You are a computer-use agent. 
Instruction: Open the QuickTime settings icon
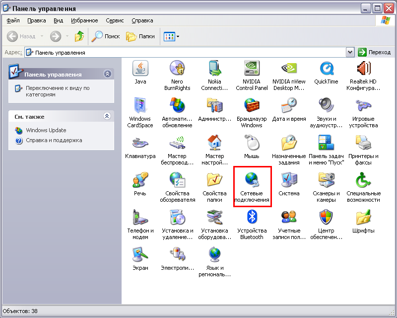click(x=326, y=68)
